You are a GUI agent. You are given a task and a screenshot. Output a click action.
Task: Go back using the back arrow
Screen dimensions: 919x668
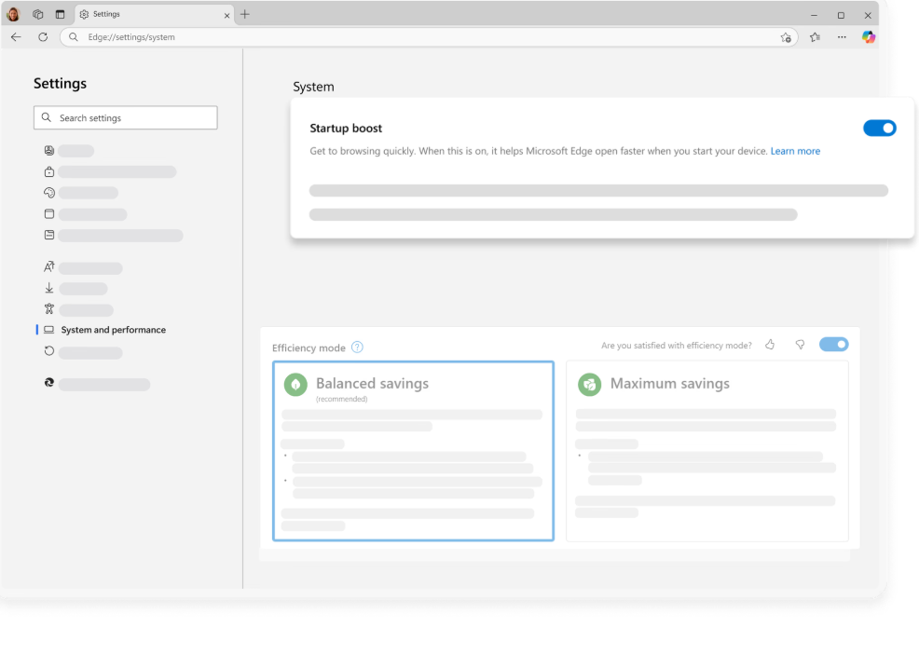click(16, 37)
